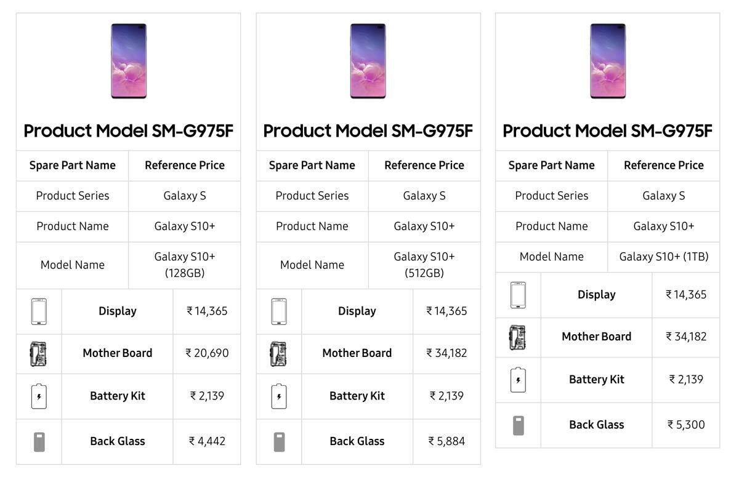
Task: Click the ₹ 5,300 Back Glass price
Action: (685, 425)
